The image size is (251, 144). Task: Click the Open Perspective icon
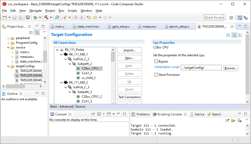pyautogui.click(x=231, y=18)
